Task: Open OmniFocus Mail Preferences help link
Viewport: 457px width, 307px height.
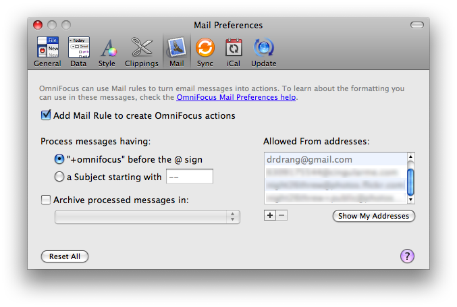Action: [x=236, y=97]
